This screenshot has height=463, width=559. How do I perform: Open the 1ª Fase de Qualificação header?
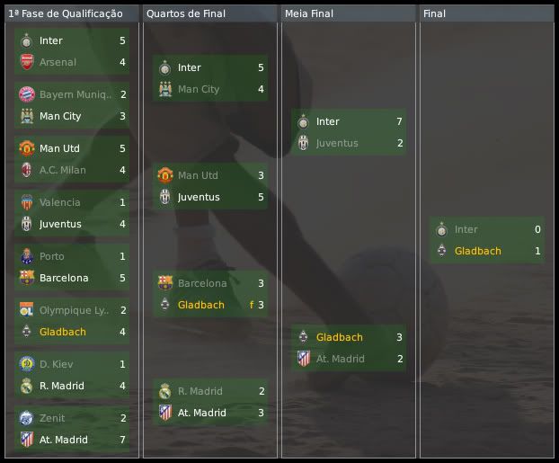66,14
